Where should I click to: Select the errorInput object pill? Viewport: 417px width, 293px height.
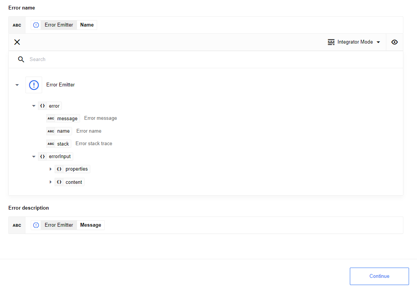pyautogui.click(x=55, y=157)
